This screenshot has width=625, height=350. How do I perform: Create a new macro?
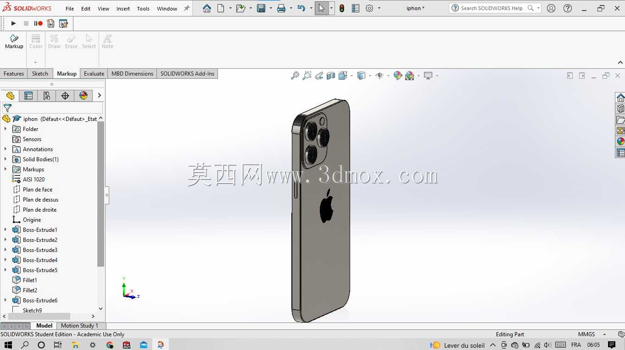(x=50, y=23)
